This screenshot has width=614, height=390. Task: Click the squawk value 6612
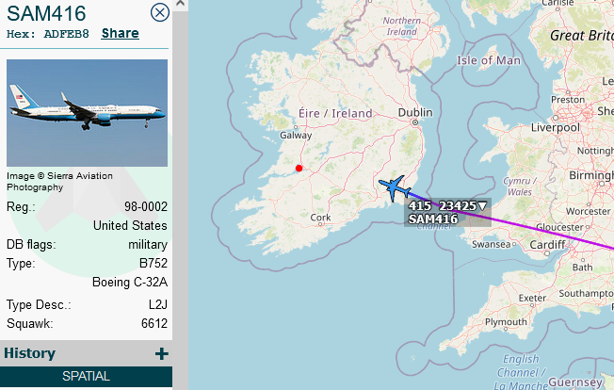click(154, 323)
